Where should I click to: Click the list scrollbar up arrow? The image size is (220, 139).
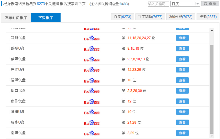(x=212, y=30)
